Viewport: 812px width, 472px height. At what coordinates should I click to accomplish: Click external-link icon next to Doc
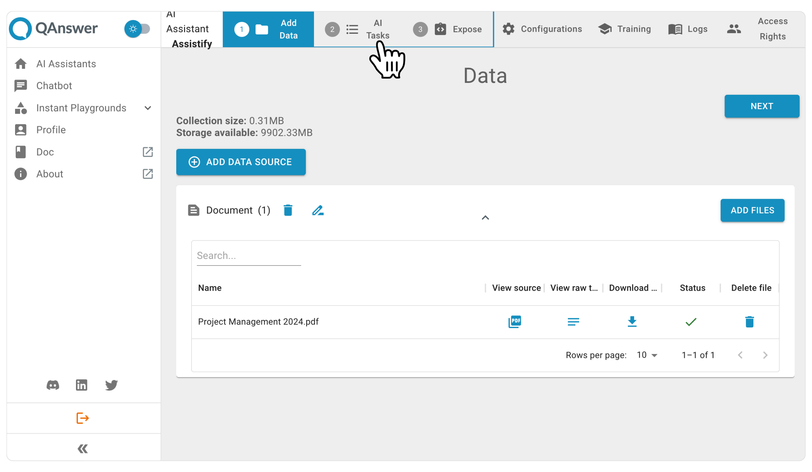click(148, 152)
